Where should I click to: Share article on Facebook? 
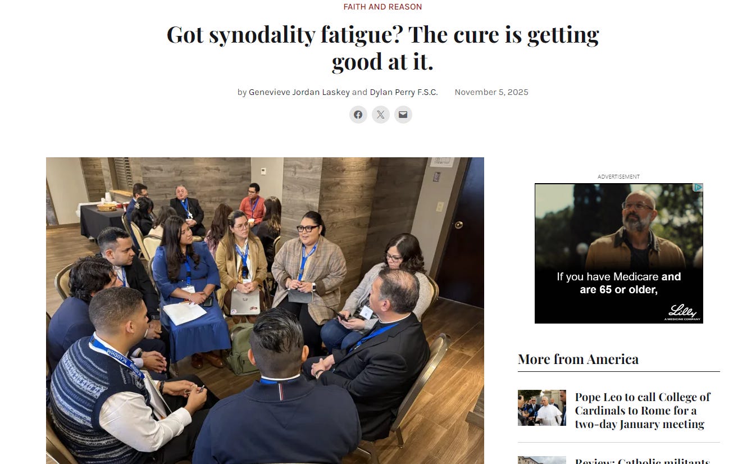pos(358,115)
